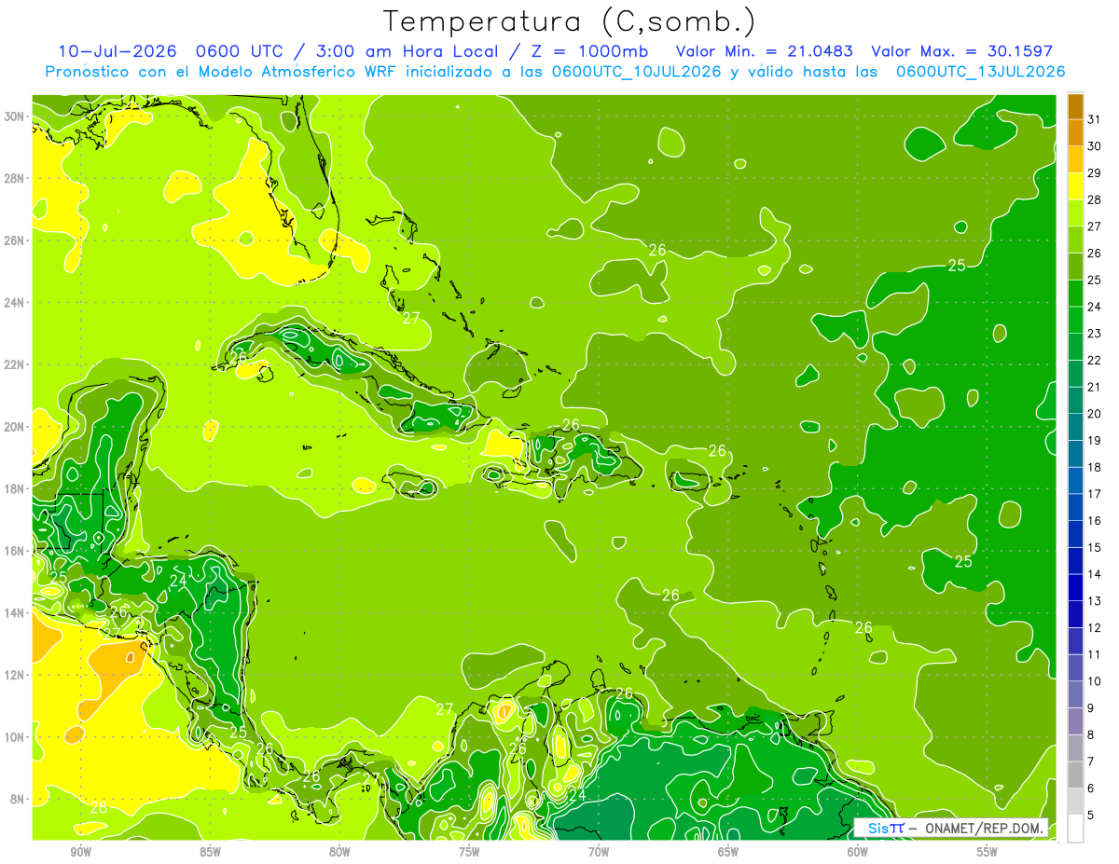The height and width of the screenshot is (864, 1119).
Task: Click the '8N' latitude axis label
Action: [x=19, y=799]
